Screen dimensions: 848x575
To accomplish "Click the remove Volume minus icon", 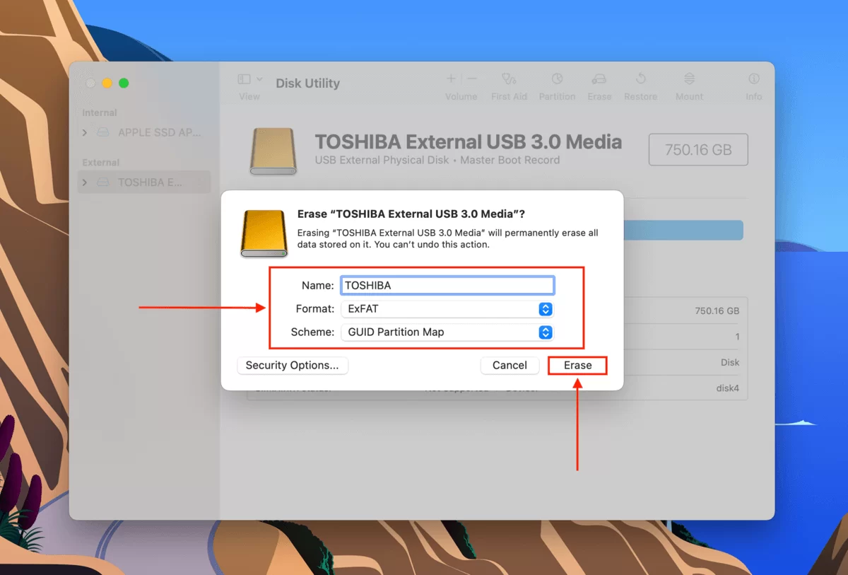I will pyautogui.click(x=471, y=79).
